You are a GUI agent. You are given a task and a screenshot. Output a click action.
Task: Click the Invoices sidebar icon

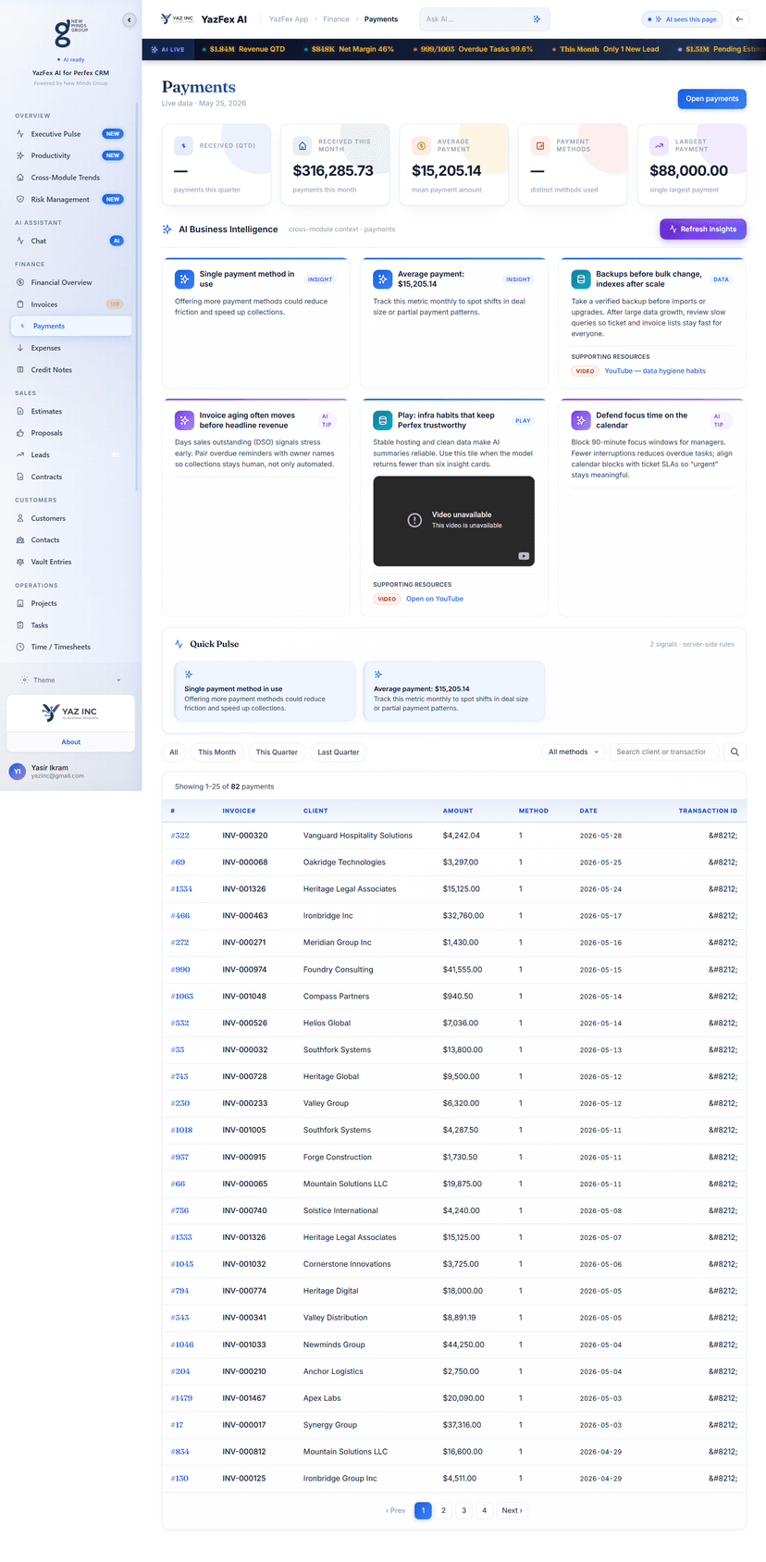click(20, 304)
